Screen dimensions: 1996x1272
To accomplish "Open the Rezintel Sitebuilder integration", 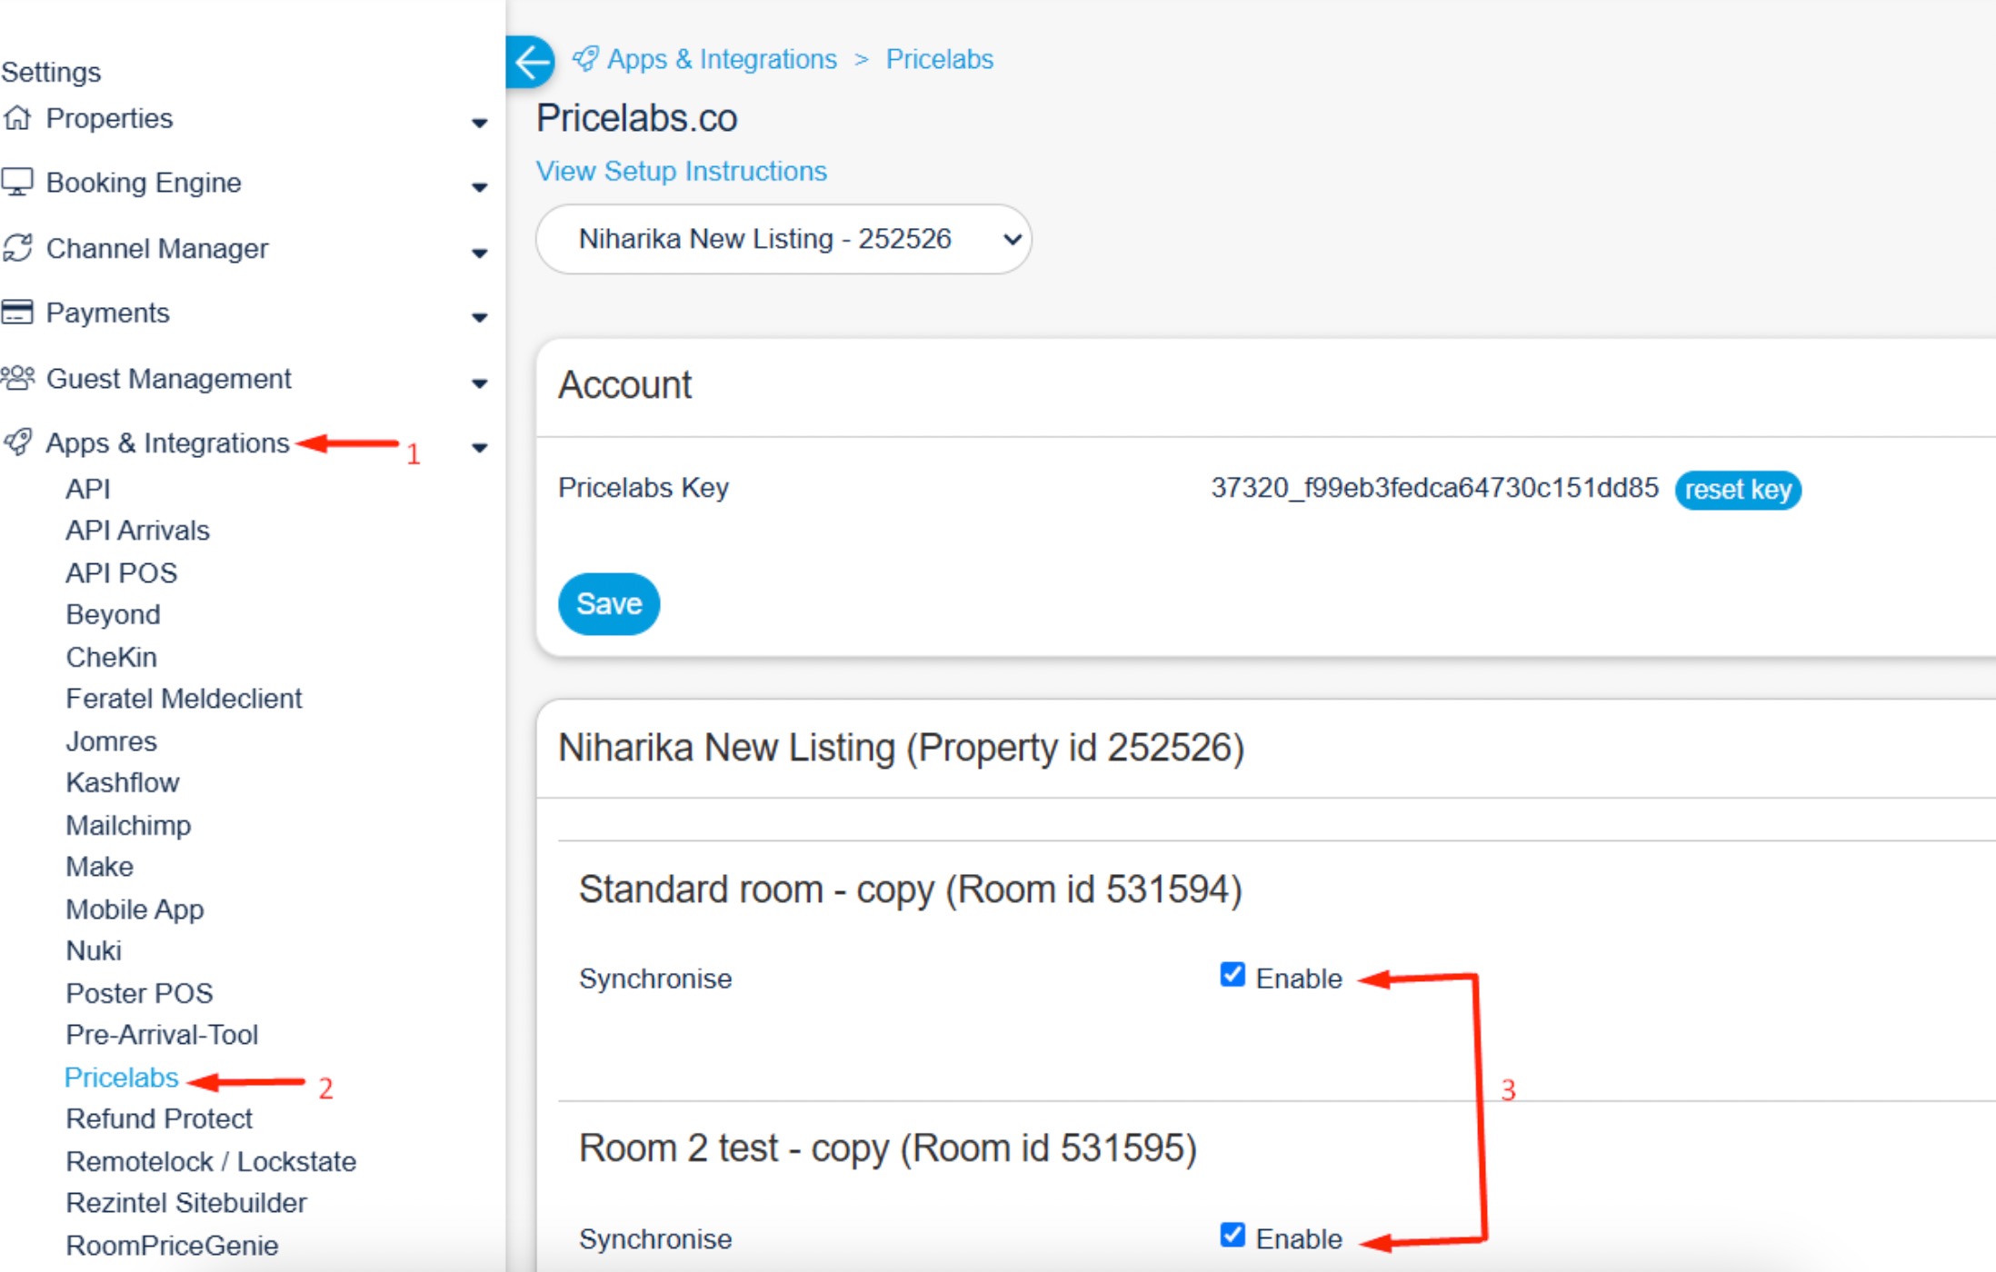I will [x=186, y=1202].
